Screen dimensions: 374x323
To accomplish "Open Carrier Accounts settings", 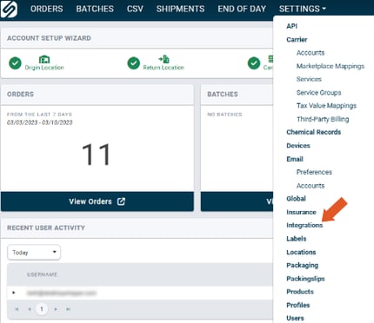I will [x=311, y=53].
